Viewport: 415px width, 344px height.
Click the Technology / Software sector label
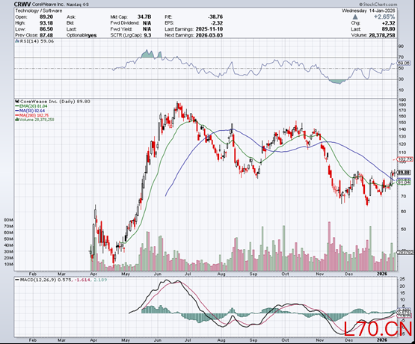39,11
